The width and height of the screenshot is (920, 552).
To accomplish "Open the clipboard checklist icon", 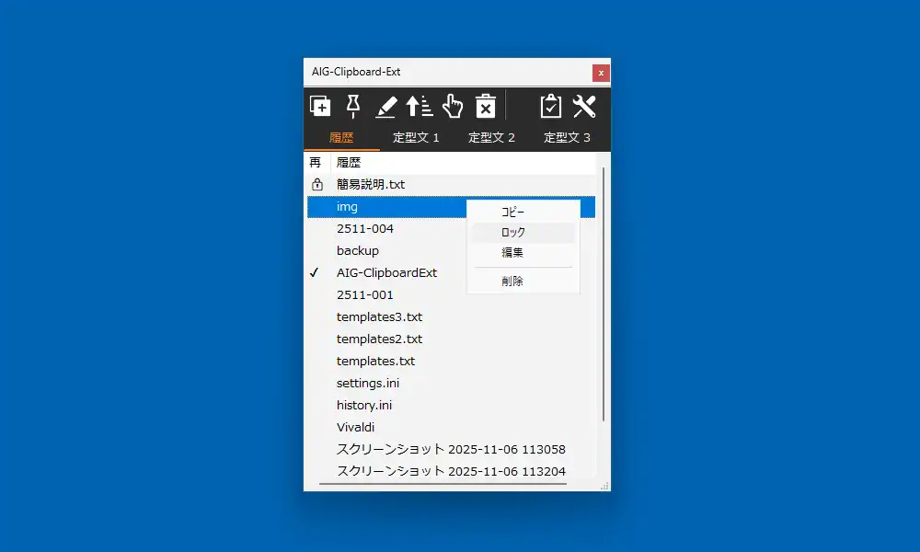I will (550, 106).
